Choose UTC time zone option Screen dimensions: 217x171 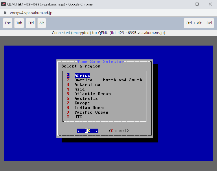[78, 117]
